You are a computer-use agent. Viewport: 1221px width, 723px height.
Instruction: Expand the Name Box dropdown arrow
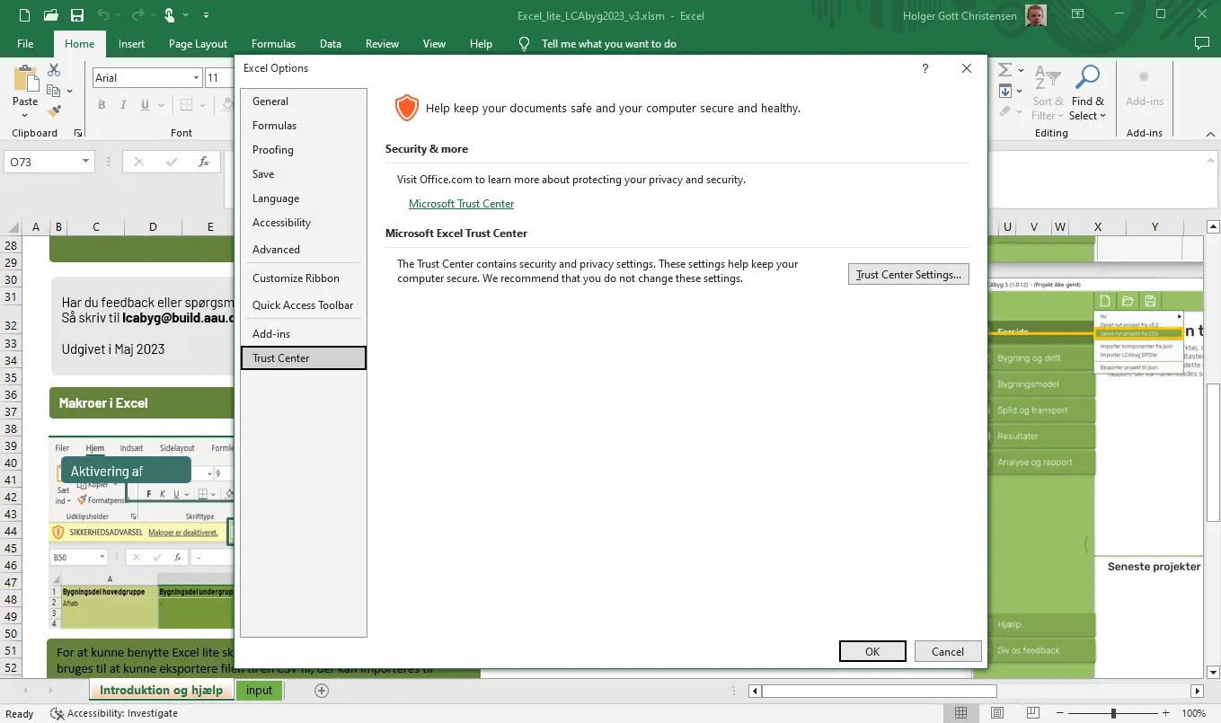pyautogui.click(x=87, y=162)
